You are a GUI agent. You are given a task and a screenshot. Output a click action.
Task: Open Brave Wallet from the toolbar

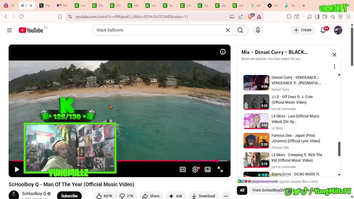click(325, 17)
